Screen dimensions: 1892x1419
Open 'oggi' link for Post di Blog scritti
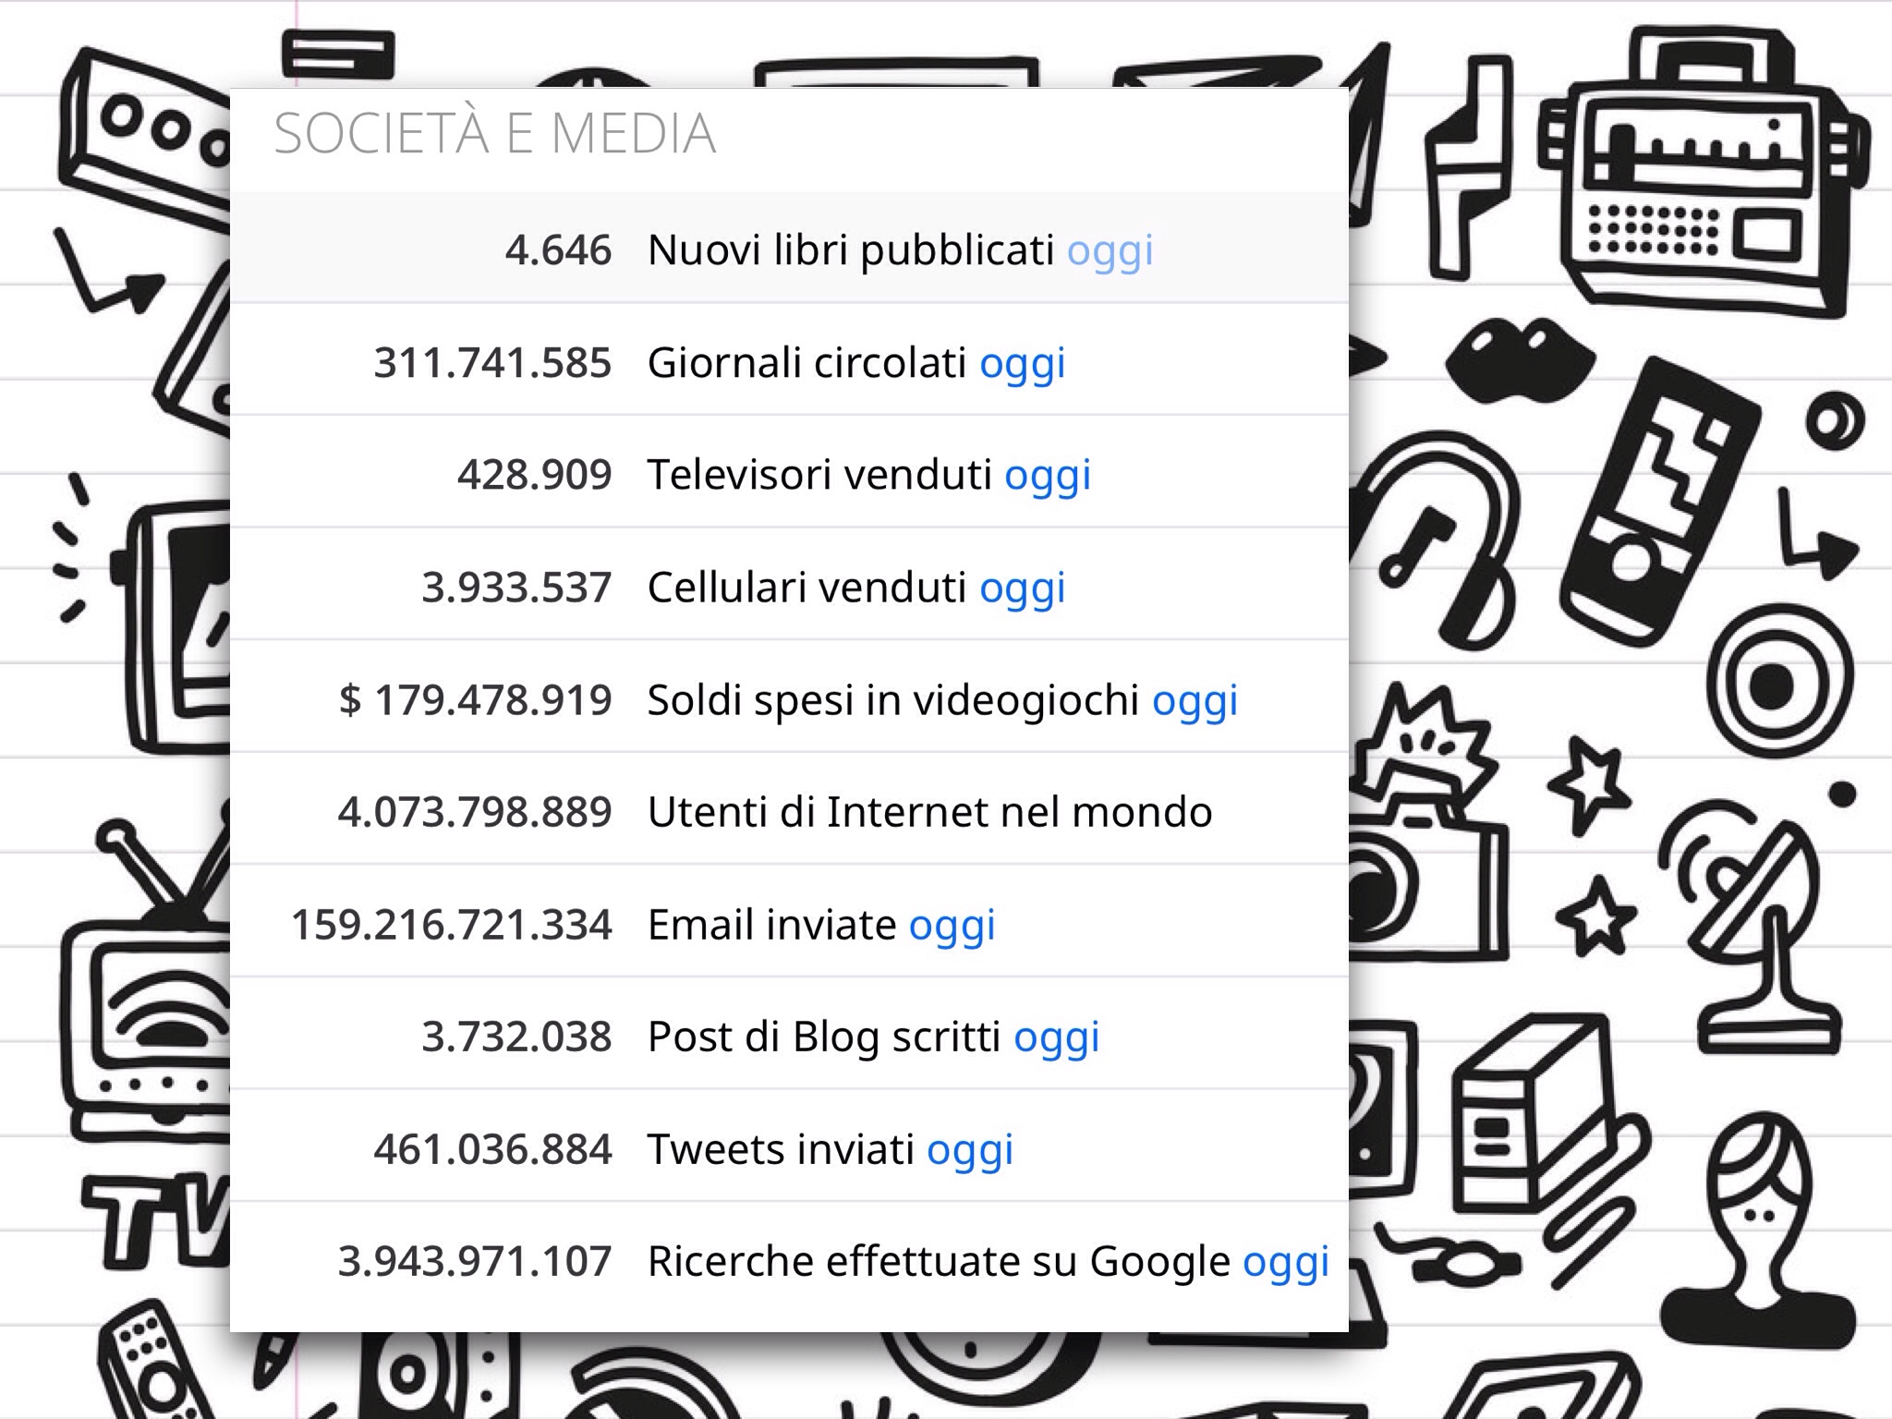click(1056, 1037)
